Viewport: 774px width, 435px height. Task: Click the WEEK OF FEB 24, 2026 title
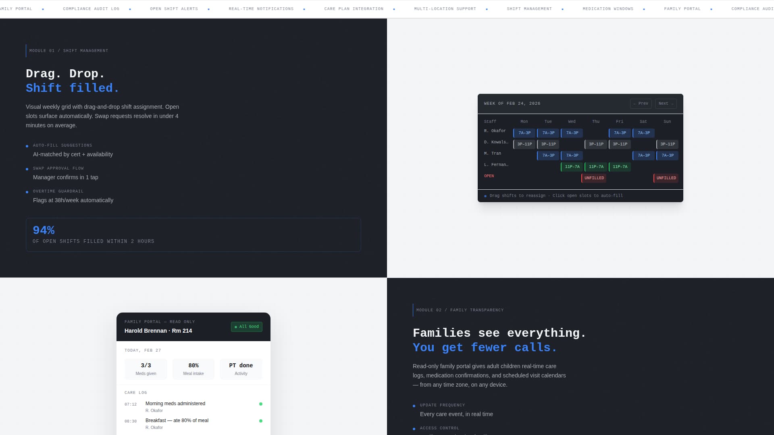512,104
